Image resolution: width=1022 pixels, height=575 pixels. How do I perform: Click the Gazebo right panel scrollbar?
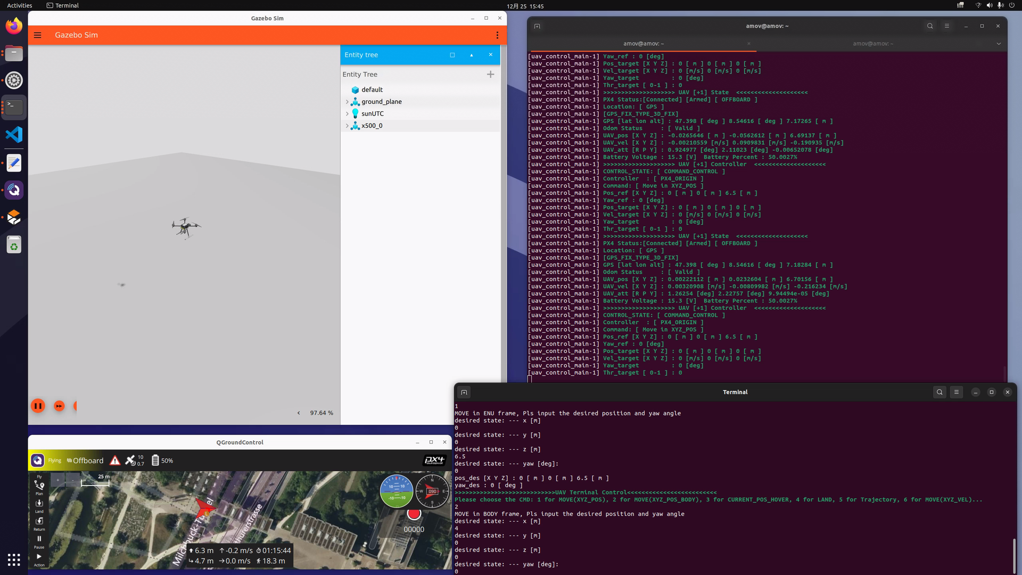tap(504, 213)
